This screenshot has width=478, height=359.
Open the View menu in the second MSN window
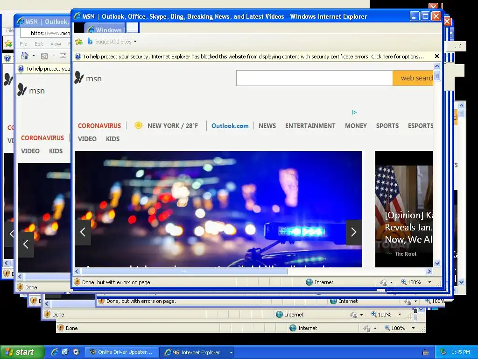pos(56,44)
